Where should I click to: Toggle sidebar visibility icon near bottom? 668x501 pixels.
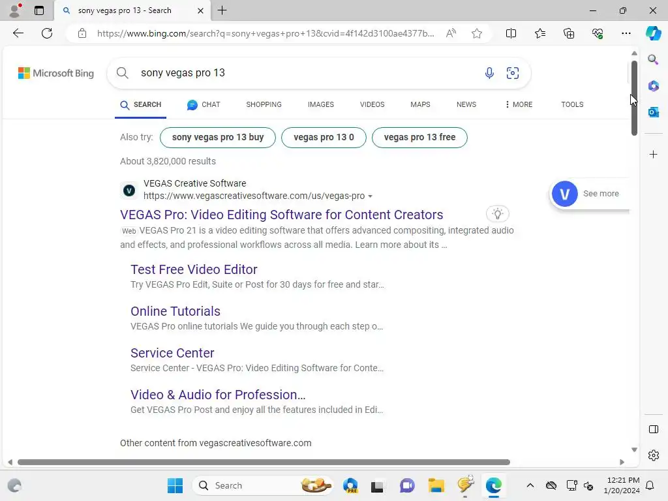click(653, 429)
